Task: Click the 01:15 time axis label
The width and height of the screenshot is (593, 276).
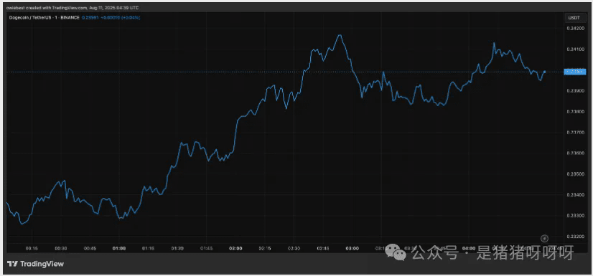Action: coord(148,249)
